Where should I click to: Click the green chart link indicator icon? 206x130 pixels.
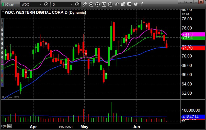click(x=4, y=4)
